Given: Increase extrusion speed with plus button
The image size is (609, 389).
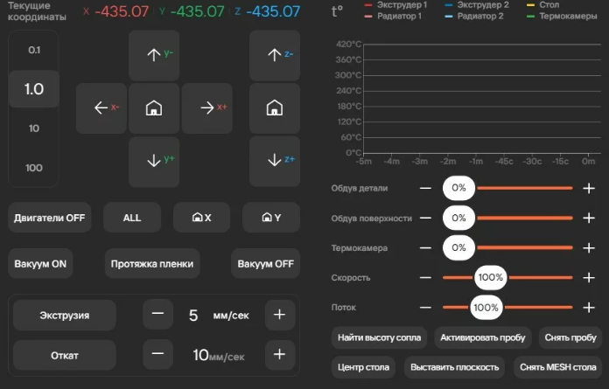Looking at the screenshot, I should coord(279,315).
